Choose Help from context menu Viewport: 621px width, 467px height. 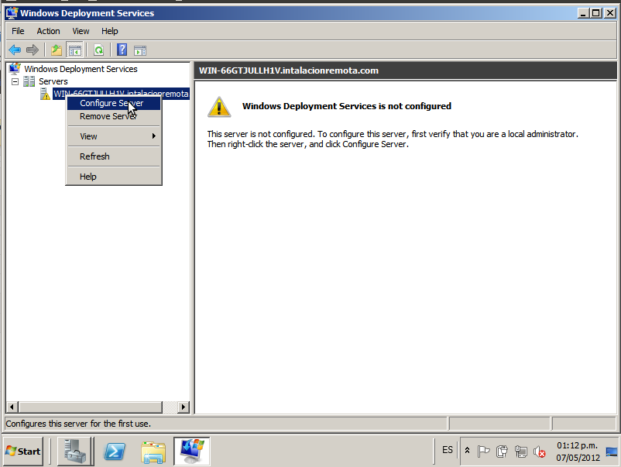coord(114,177)
